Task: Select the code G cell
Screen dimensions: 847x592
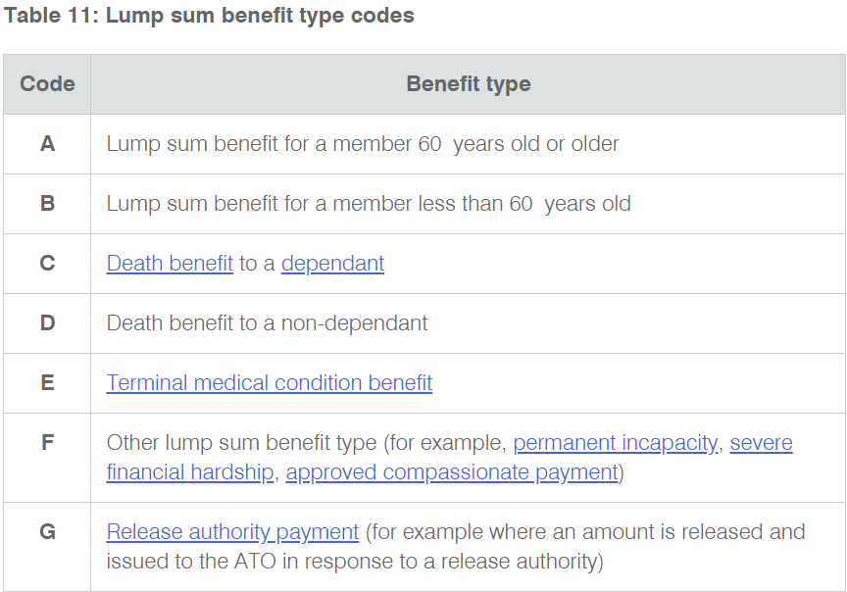Action: pyautogui.click(x=47, y=547)
